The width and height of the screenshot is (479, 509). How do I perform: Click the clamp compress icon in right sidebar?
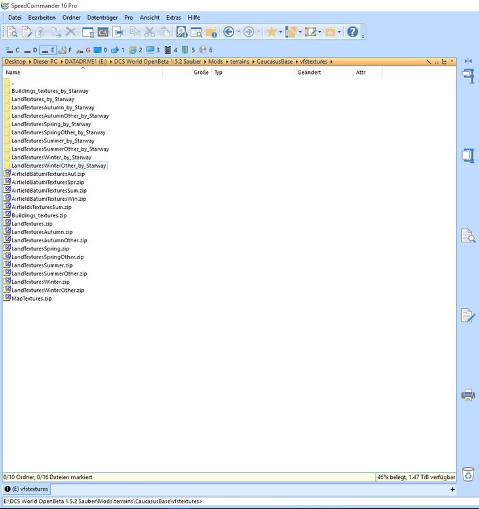coord(468,76)
